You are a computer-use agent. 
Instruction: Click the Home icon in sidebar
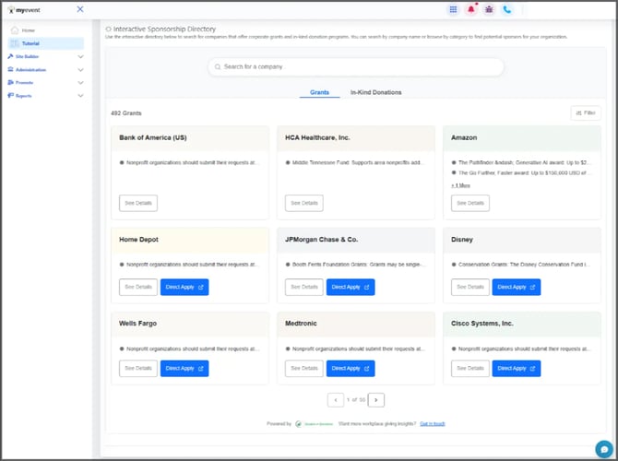coord(14,30)
